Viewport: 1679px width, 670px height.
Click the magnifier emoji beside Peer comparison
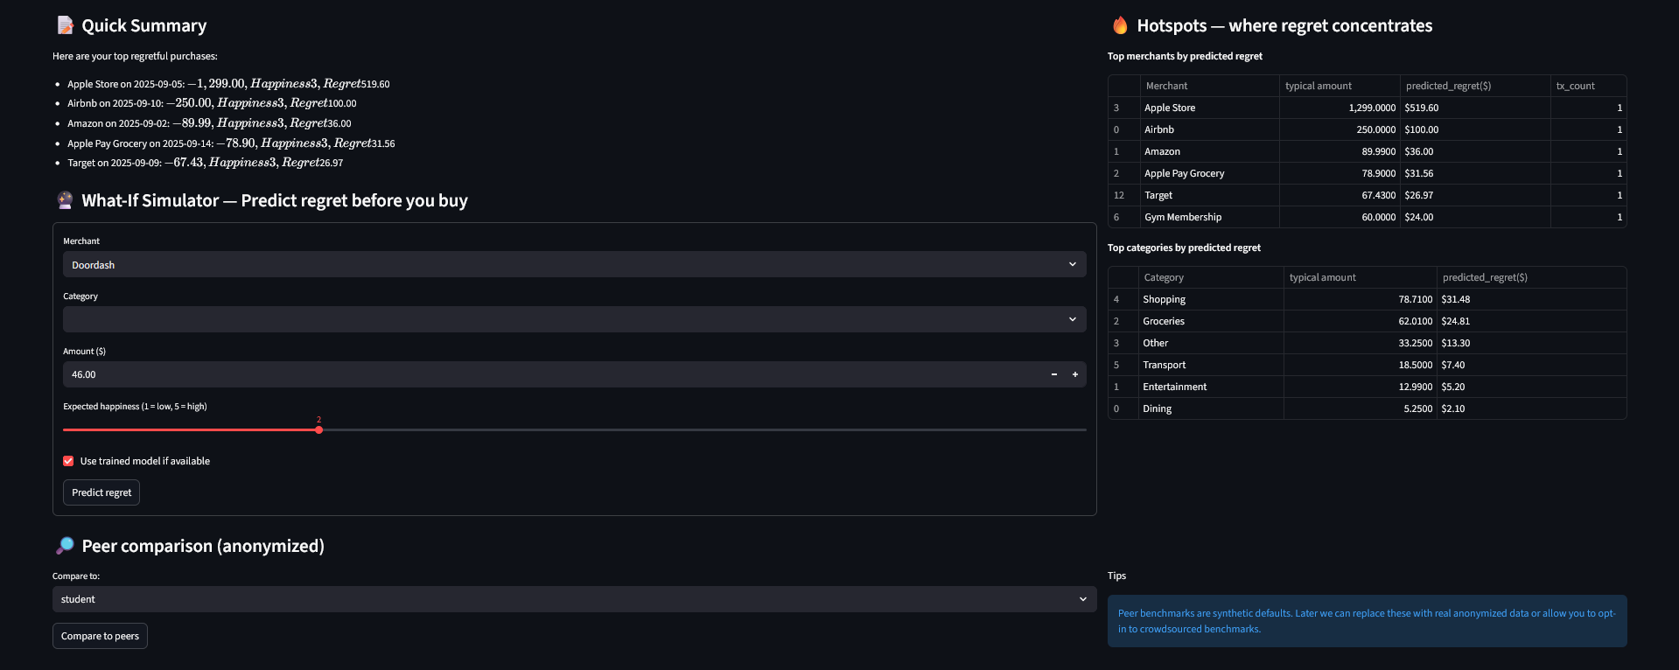pos(65,546)
